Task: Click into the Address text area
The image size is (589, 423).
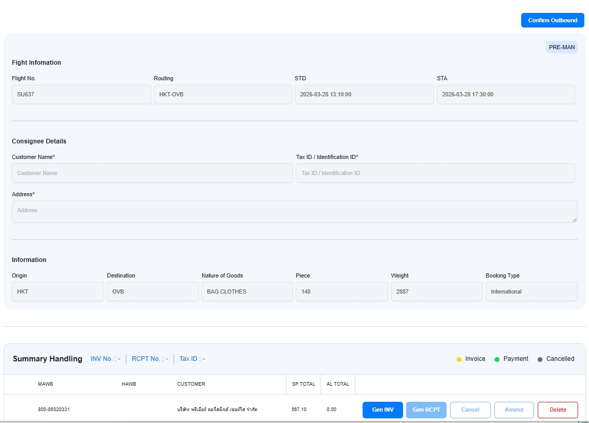Action: (x=294, y=211)
